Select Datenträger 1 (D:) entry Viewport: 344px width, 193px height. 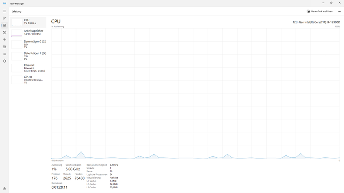28,56
